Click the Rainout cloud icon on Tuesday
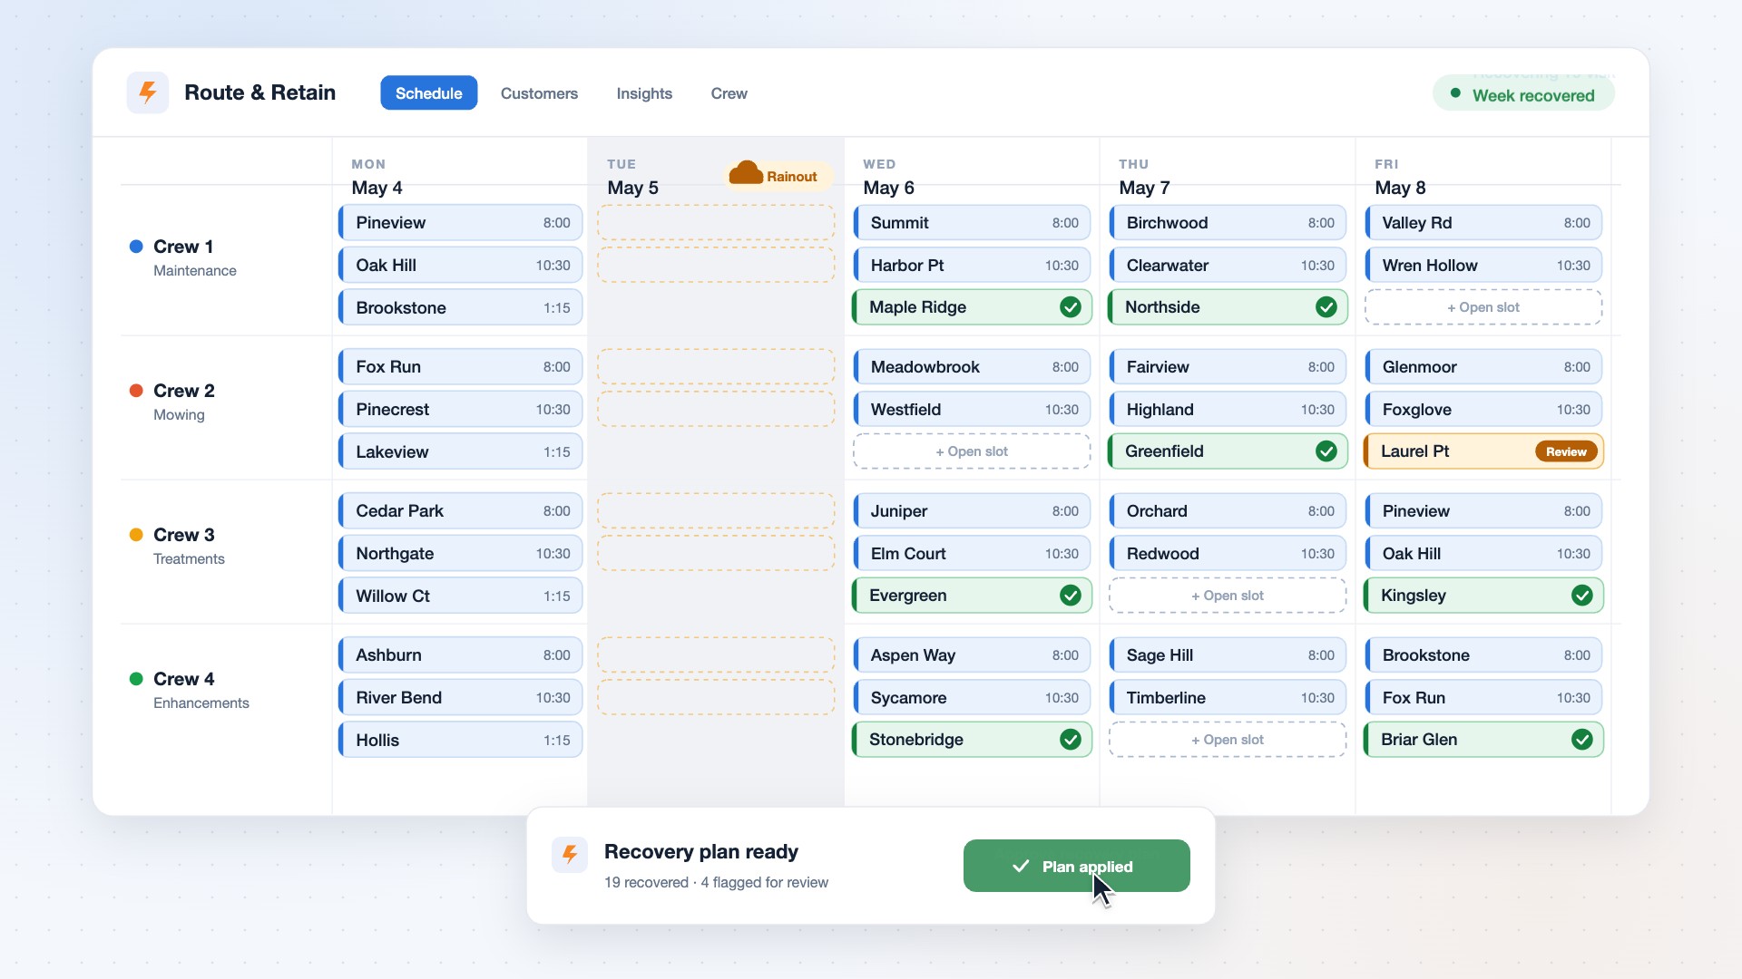The image size is (1742, 979). coord(746,173)
